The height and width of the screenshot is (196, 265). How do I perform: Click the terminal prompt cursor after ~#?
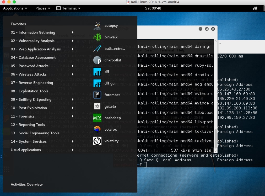click(145, 165)
